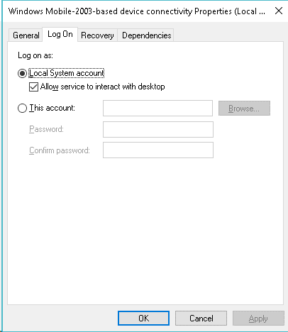
Task: Click the Browse... button
Action: (x=244, y=109)
